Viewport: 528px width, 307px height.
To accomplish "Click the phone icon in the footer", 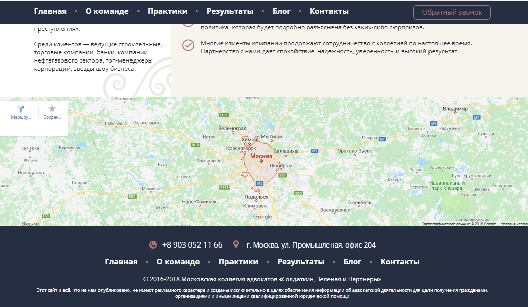I will point(153,245).
